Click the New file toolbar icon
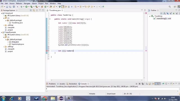Viewport: 180px width, 101px height. [2, 7]
